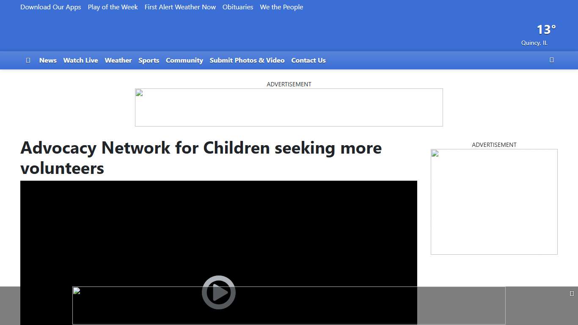
Task: Click the sidebar advertisement image
Action: (x=494, y=201)
